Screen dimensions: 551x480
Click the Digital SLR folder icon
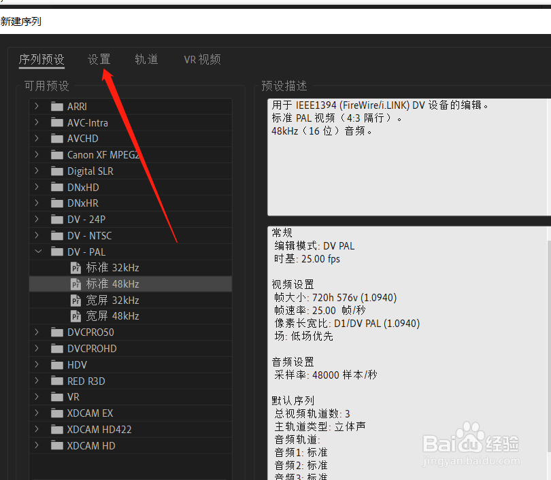[57, 171]
